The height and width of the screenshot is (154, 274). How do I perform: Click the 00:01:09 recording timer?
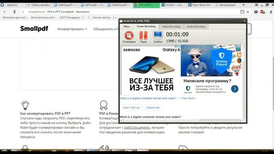(177, 34)
